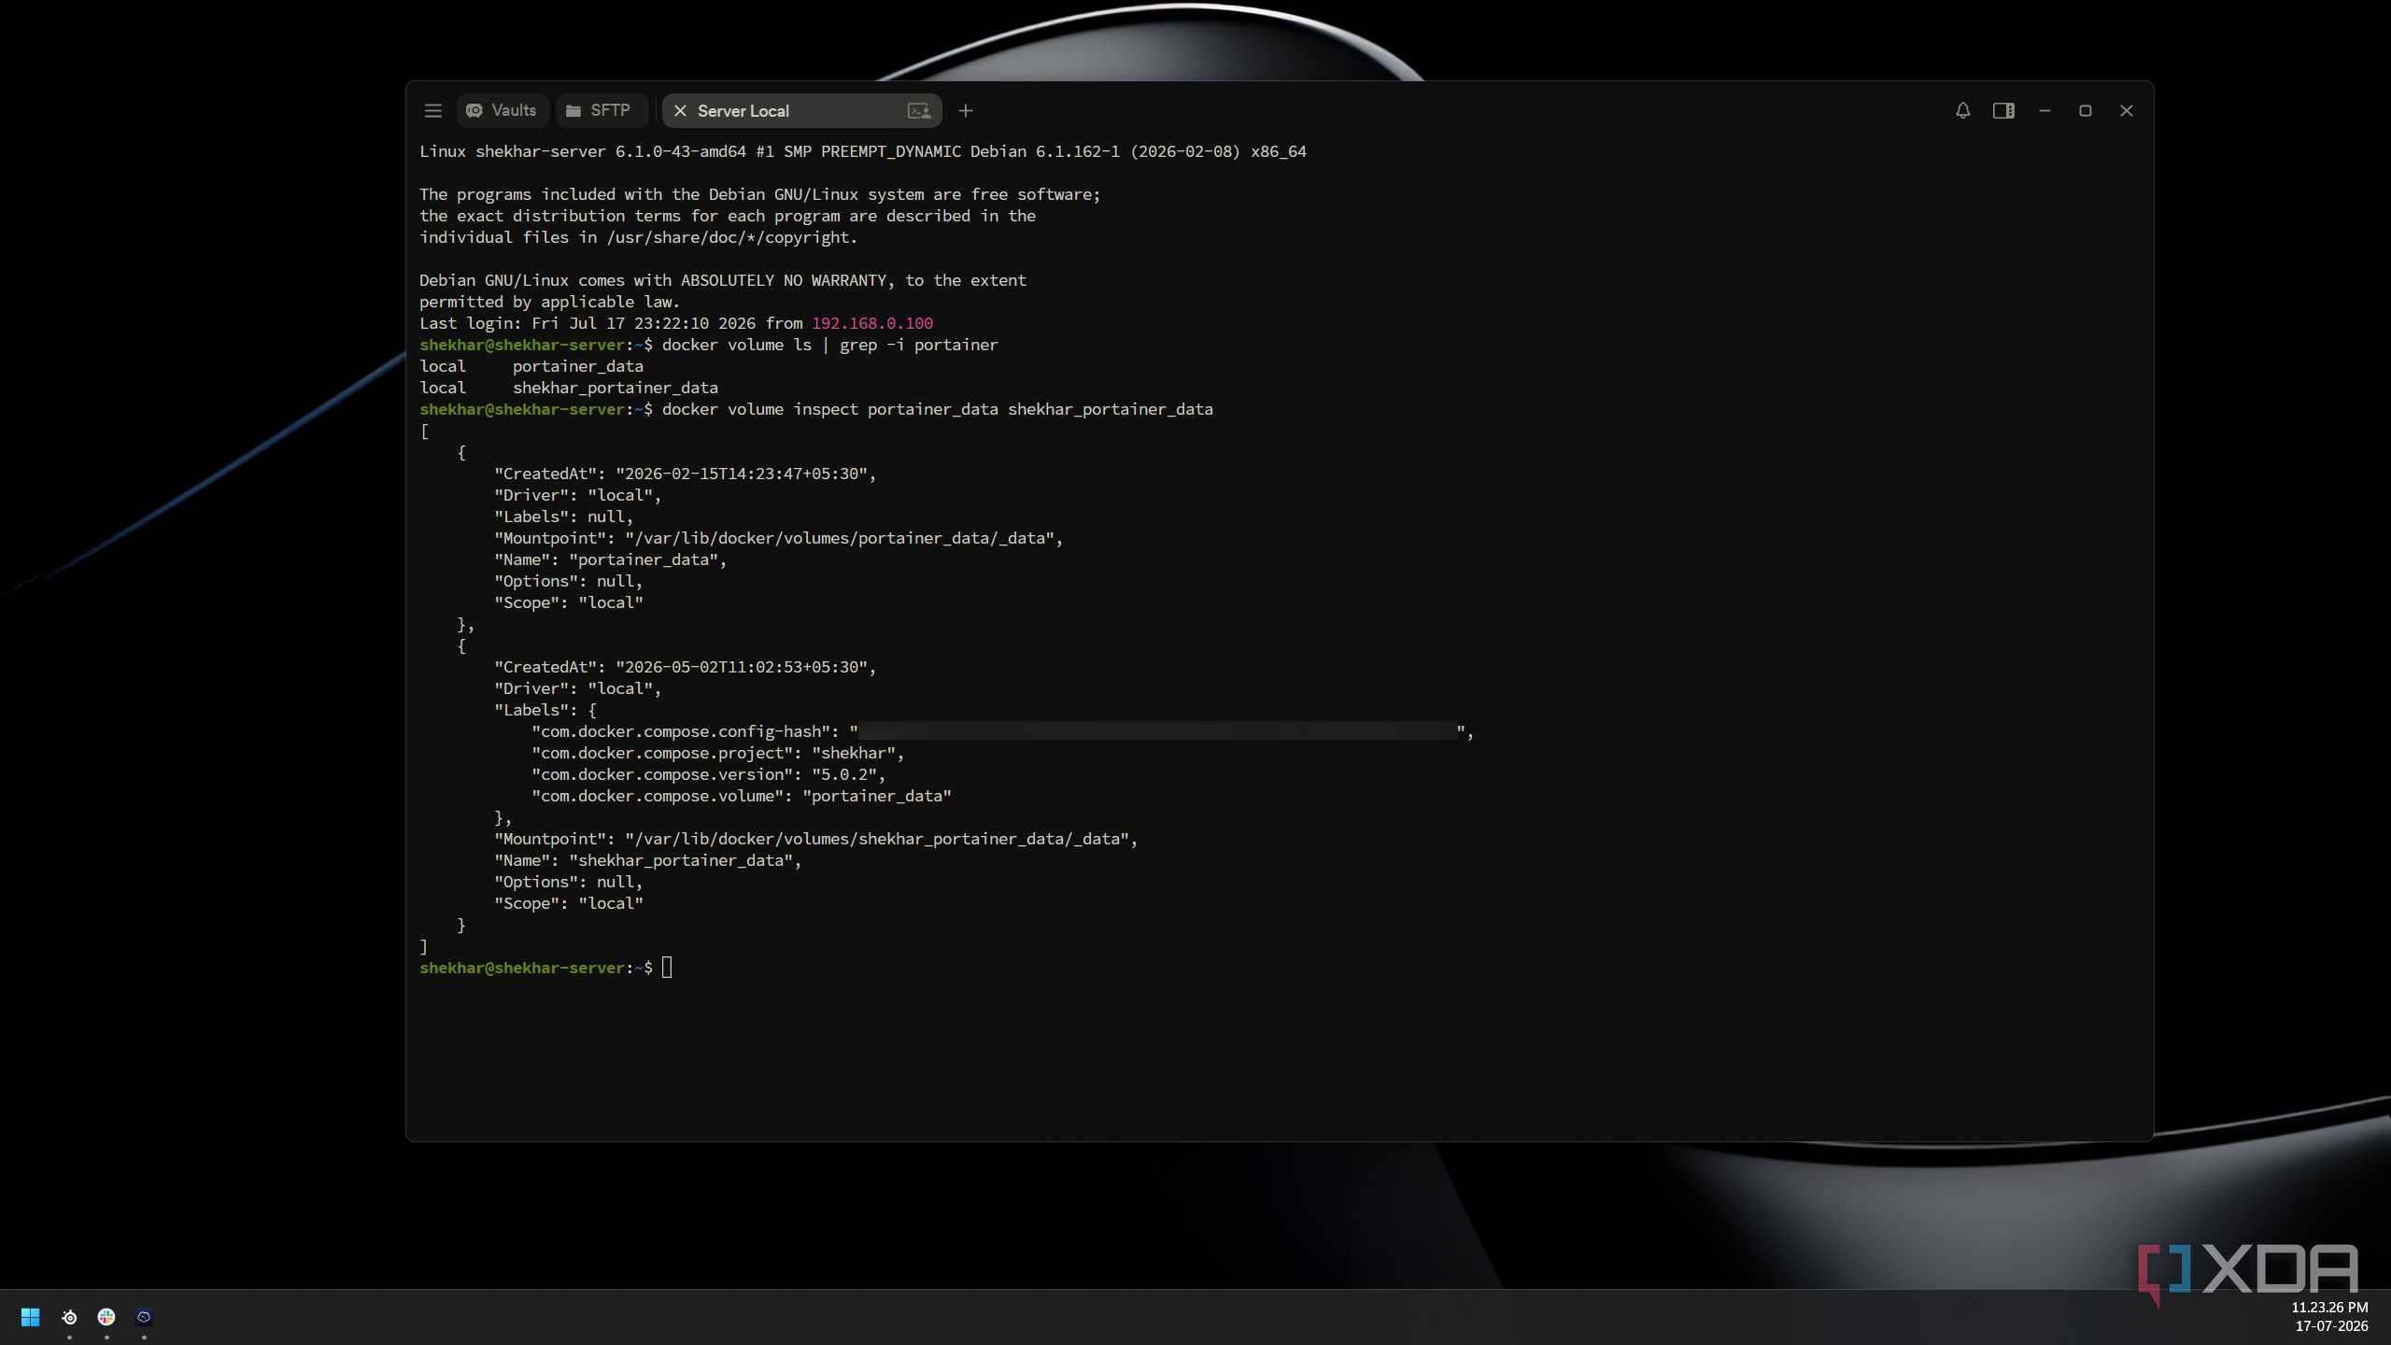2391x1345 pixels.
Task: Open the Termius taskbar icon
Action: pos(144,1317)
